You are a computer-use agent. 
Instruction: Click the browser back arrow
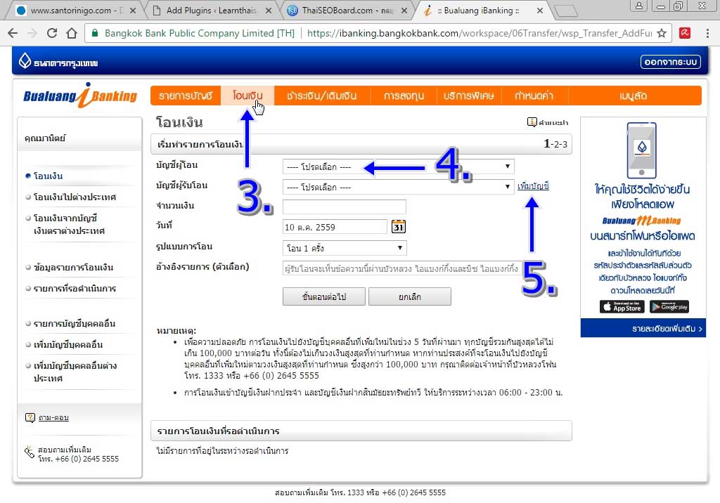coord(13,33)
